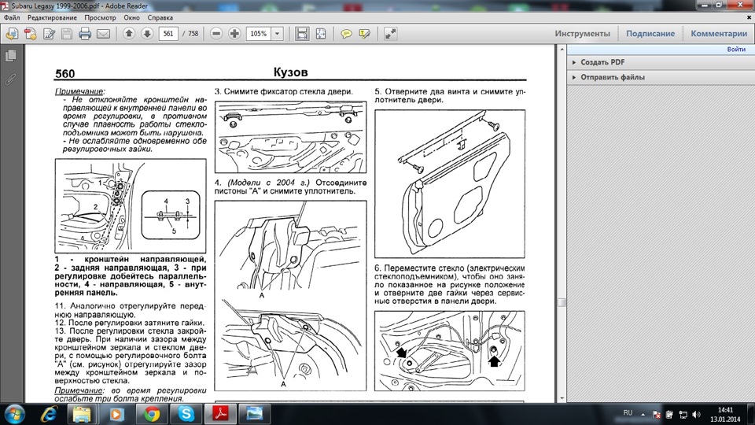Screen dimensions: 755x425
Task: Open the Просмотр menu
Action: tap(100, 17)
